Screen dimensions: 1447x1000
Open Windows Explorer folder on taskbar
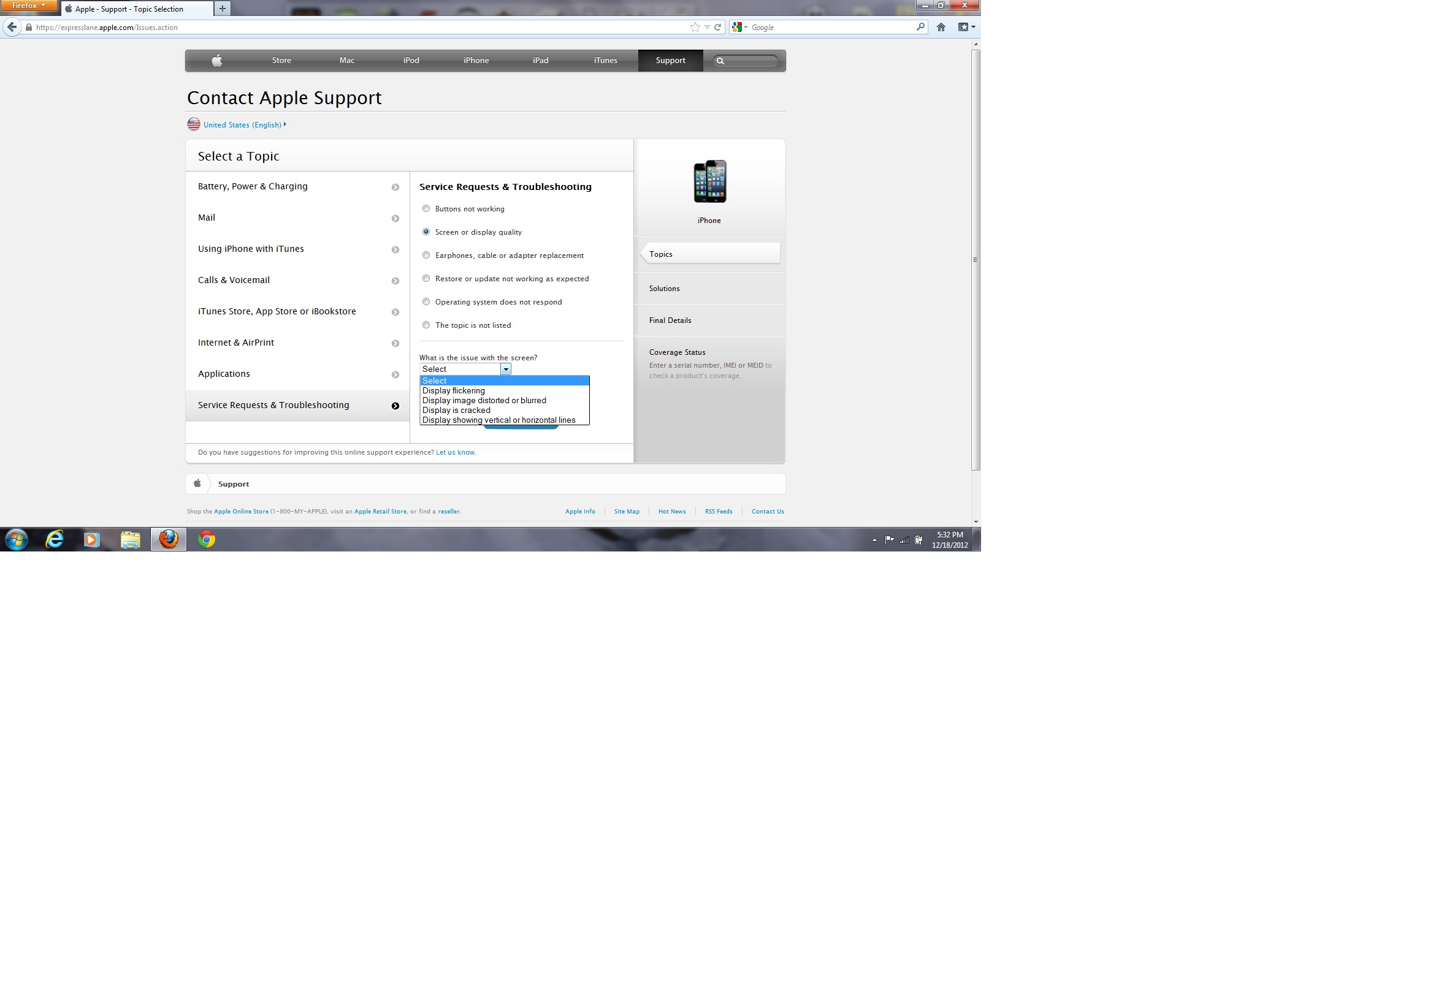131,539
